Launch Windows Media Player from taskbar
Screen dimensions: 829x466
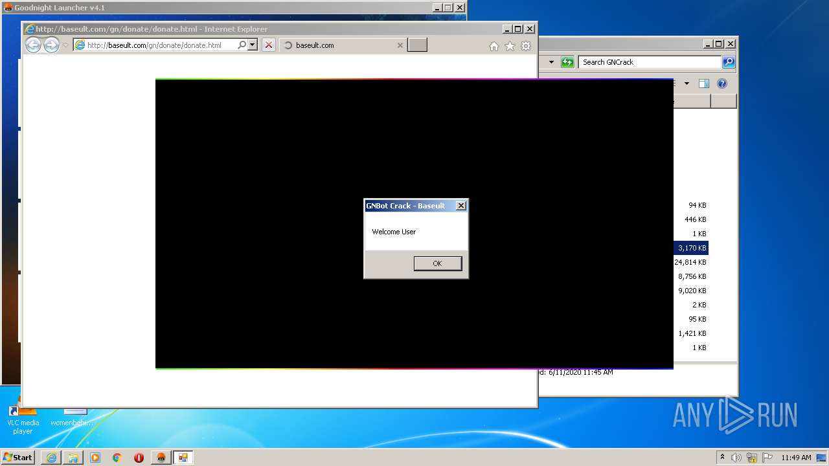coord(95,458)
